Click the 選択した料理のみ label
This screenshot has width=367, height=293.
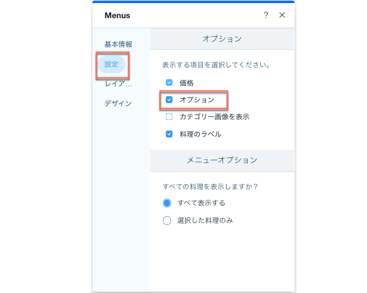pyautogui.click(x=205, y=221)
